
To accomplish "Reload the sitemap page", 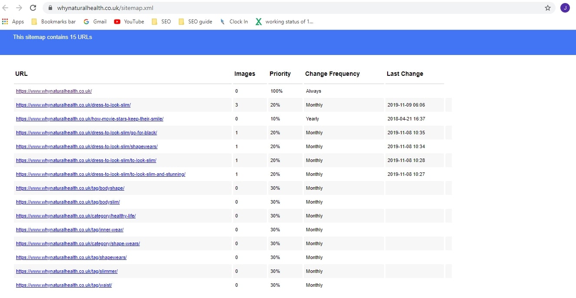I will tap(33, 7).
